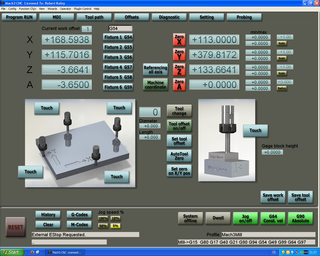Viewport: 320px width, 256px height.
Task: Toggle Machine coordinate display
Action: [155, 85]
